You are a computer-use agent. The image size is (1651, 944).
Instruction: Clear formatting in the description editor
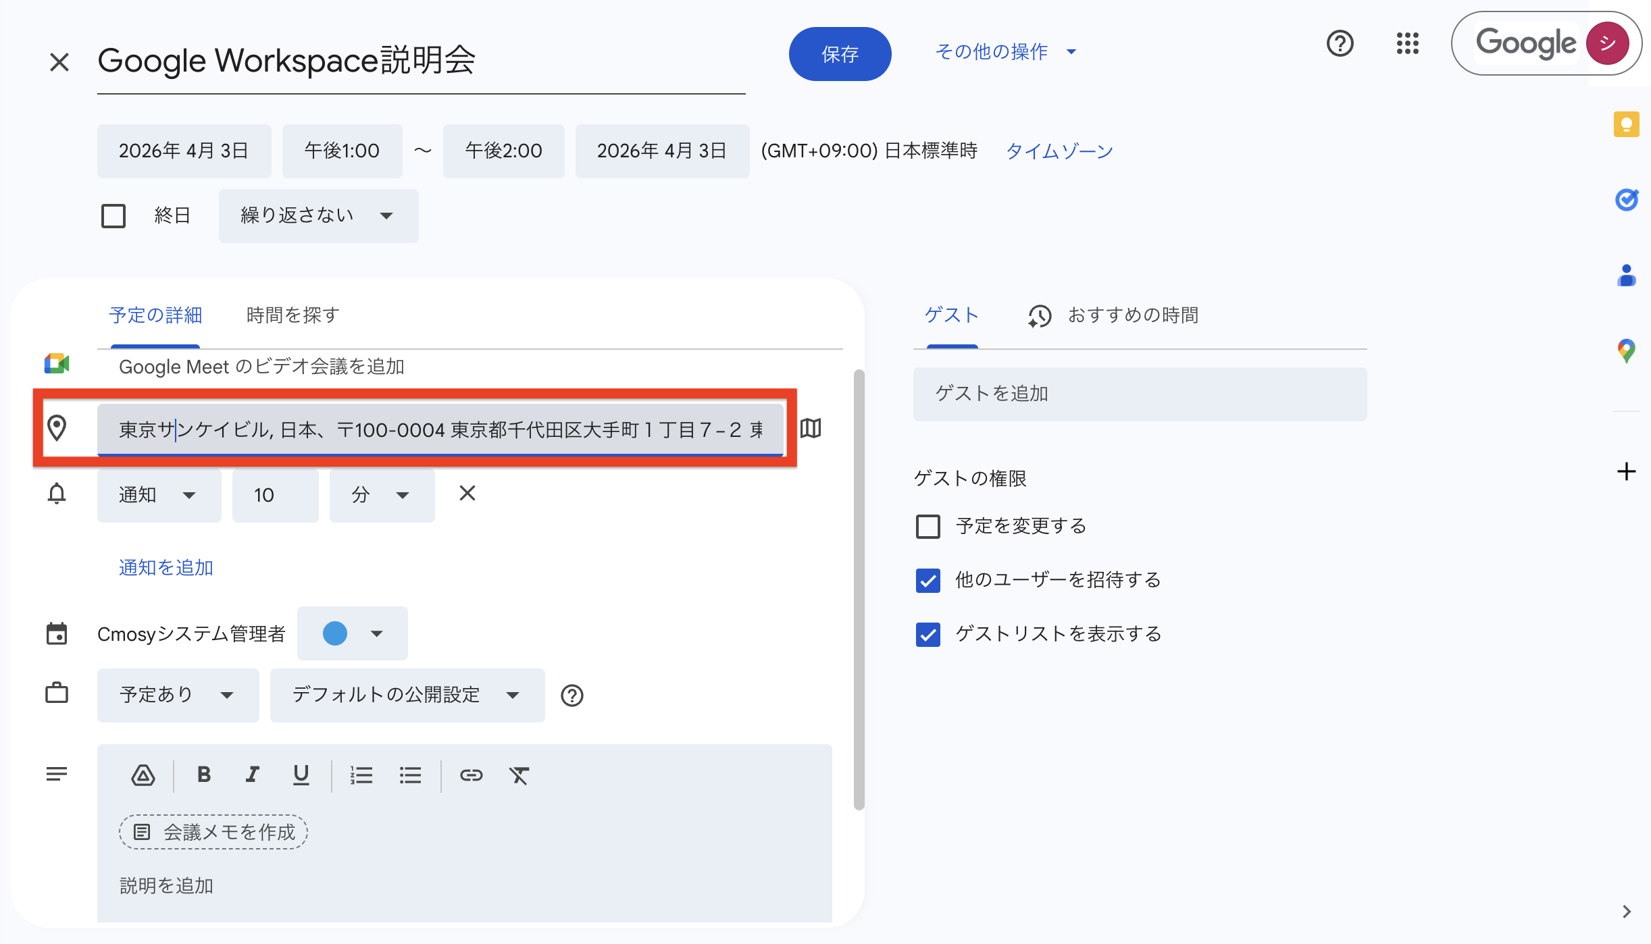519,775
